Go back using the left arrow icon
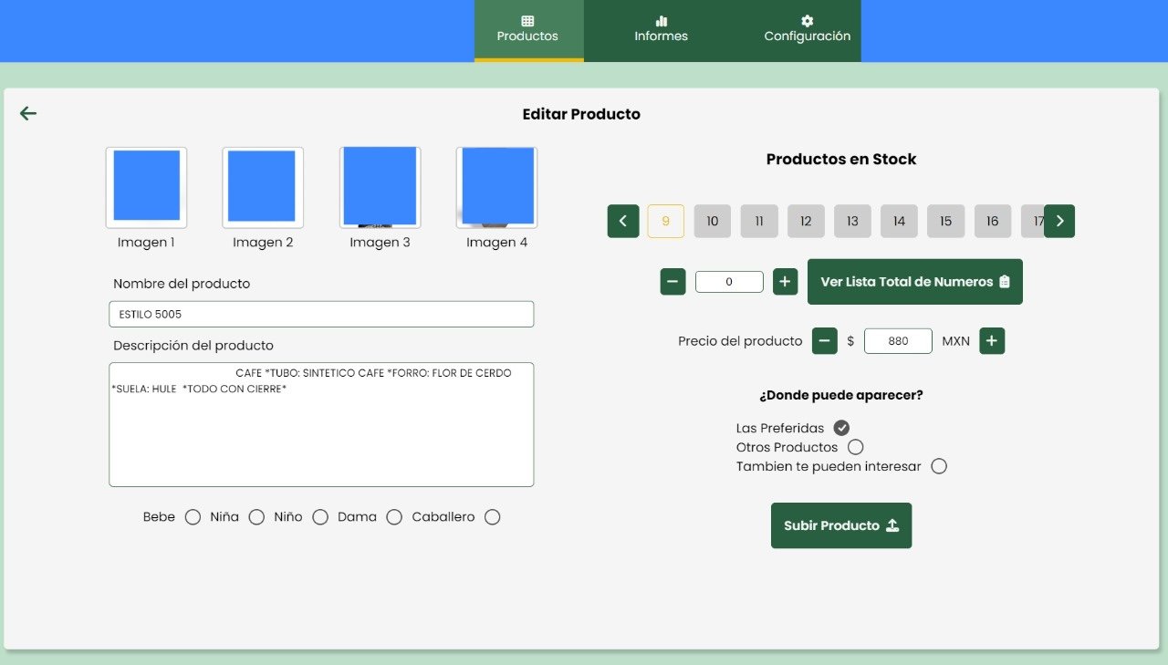Viewport: 1168px width, 665px height. (28, 113)
